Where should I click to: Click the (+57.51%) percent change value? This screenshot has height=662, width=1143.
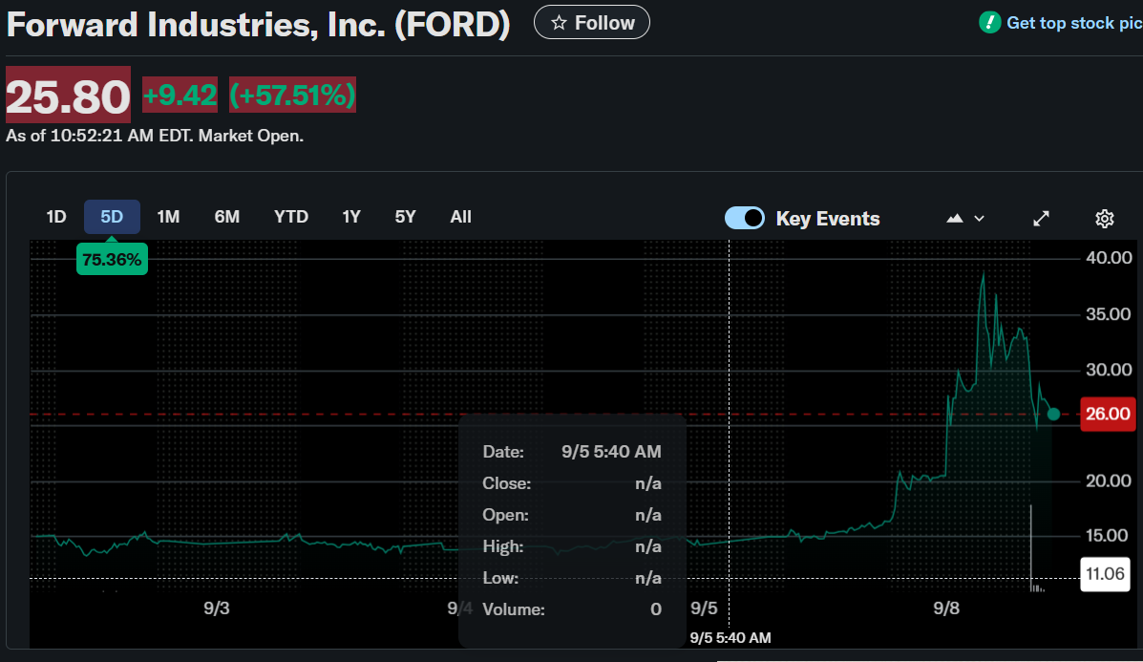coord(292,95)
